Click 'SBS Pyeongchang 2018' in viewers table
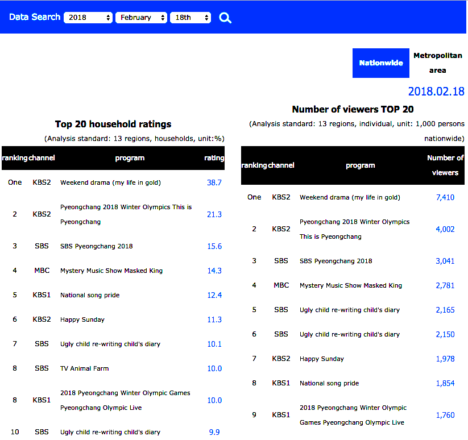Image resolution: width=468 pixels, height=440 pixels. 336,261
